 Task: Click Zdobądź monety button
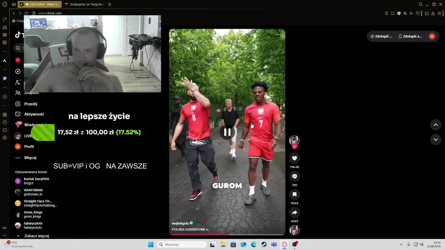pos(381,36)
